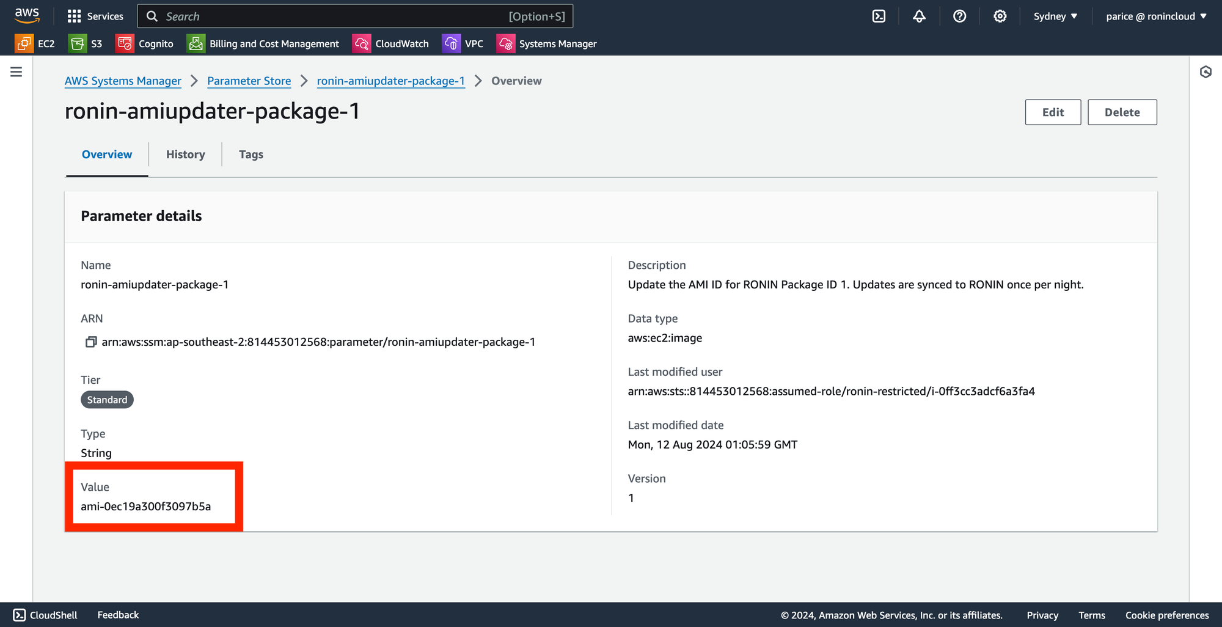Image resolution: width=1222 pixels, height=627 pixels.
Task: Open the settings gear menu
Action: pos(1000,16)
